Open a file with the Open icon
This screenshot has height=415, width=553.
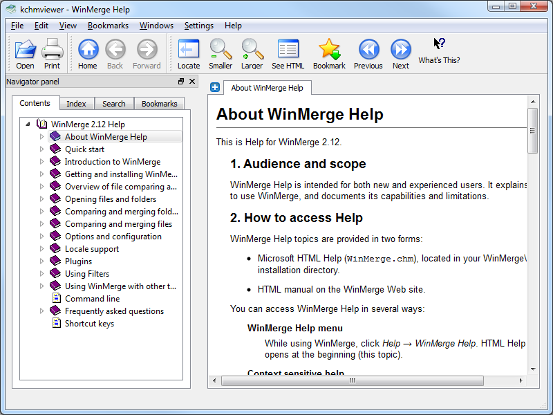pos(25,54)
